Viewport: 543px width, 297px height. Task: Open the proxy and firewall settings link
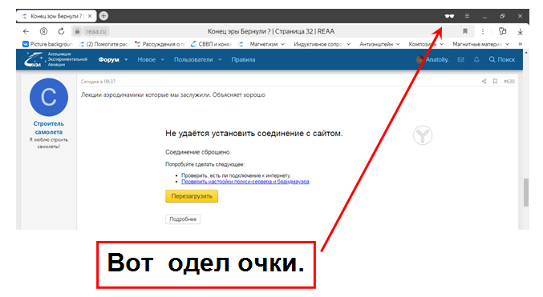click(245, 182)
